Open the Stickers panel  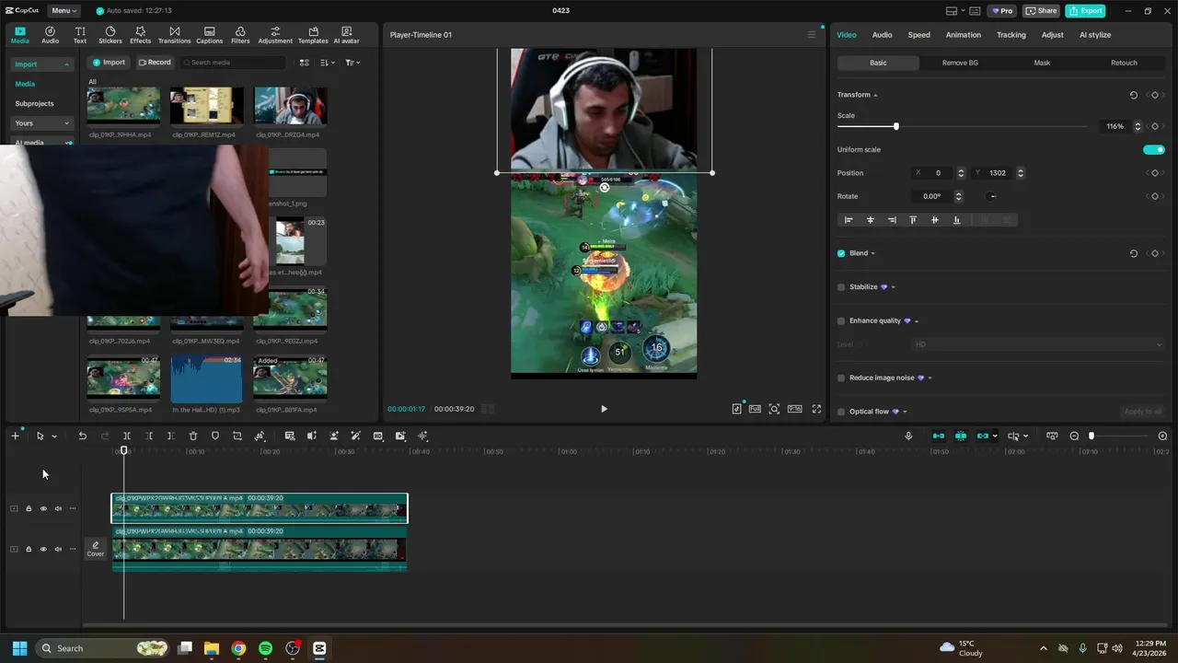(x=110, y=35)
